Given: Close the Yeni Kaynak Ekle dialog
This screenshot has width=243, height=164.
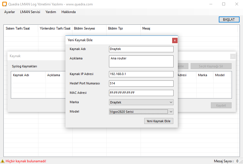Looking at the screenshot, I should pos(175,40).
